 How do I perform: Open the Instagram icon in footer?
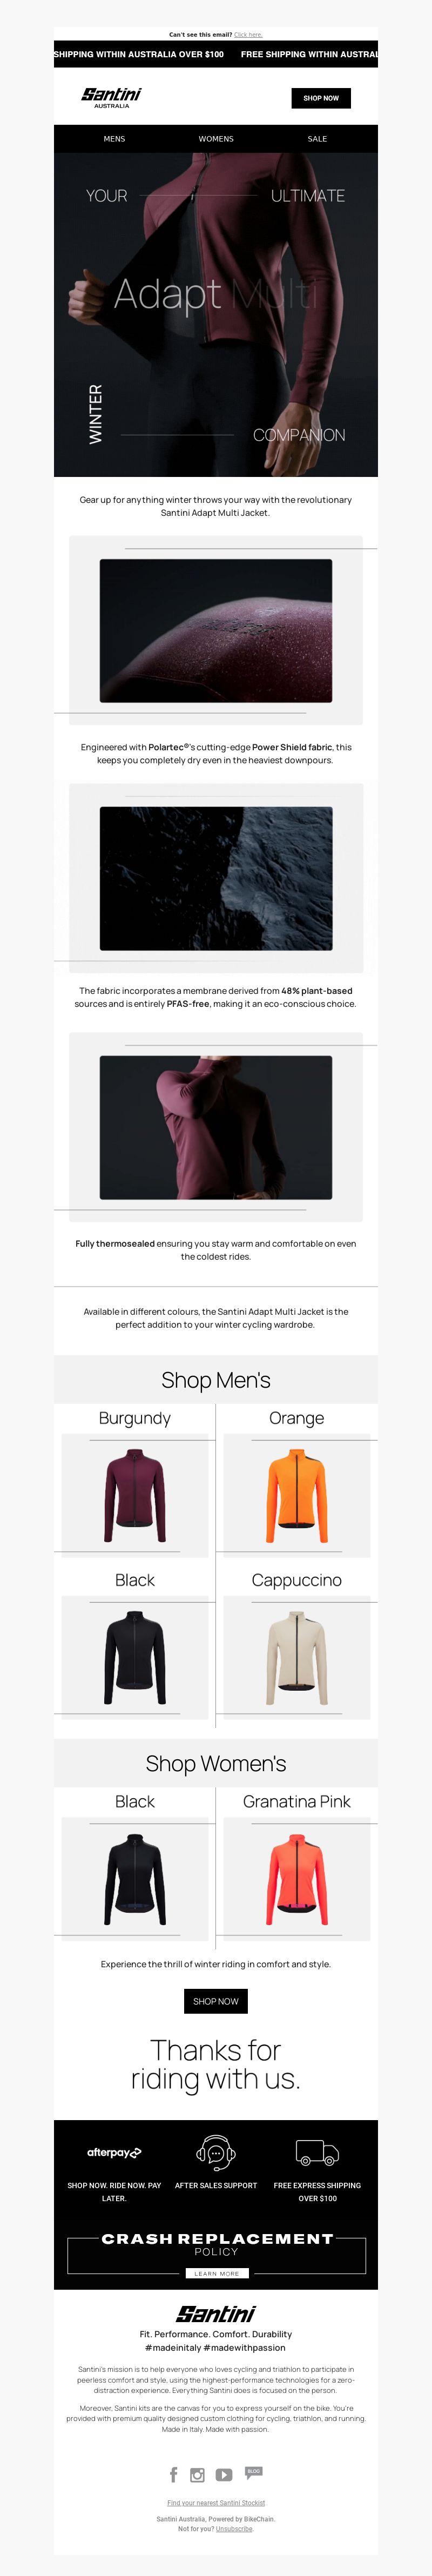coord(197,2475)
